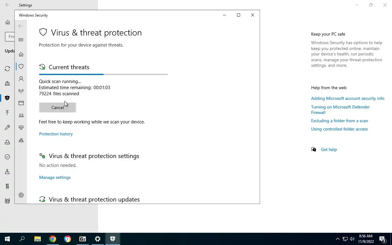Viewport: 392px width, 245px height.
Task: Click Get help link
Action: click(x=329, y=149)
